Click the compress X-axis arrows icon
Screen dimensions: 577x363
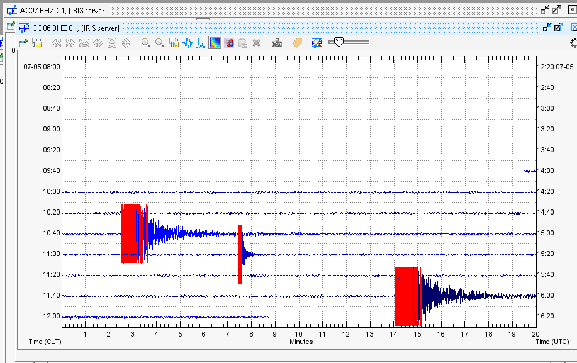click(84, 43)
